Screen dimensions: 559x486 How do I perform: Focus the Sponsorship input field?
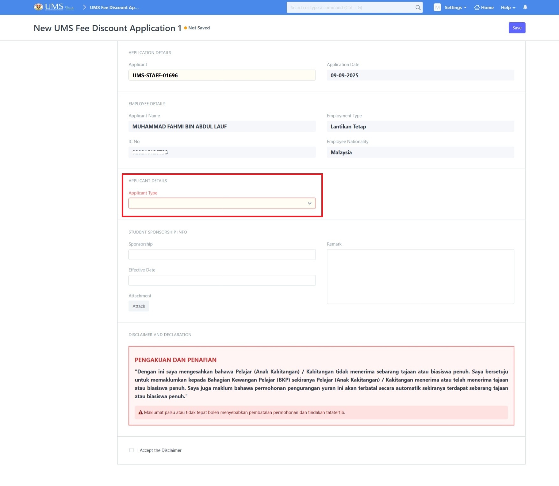222,255
